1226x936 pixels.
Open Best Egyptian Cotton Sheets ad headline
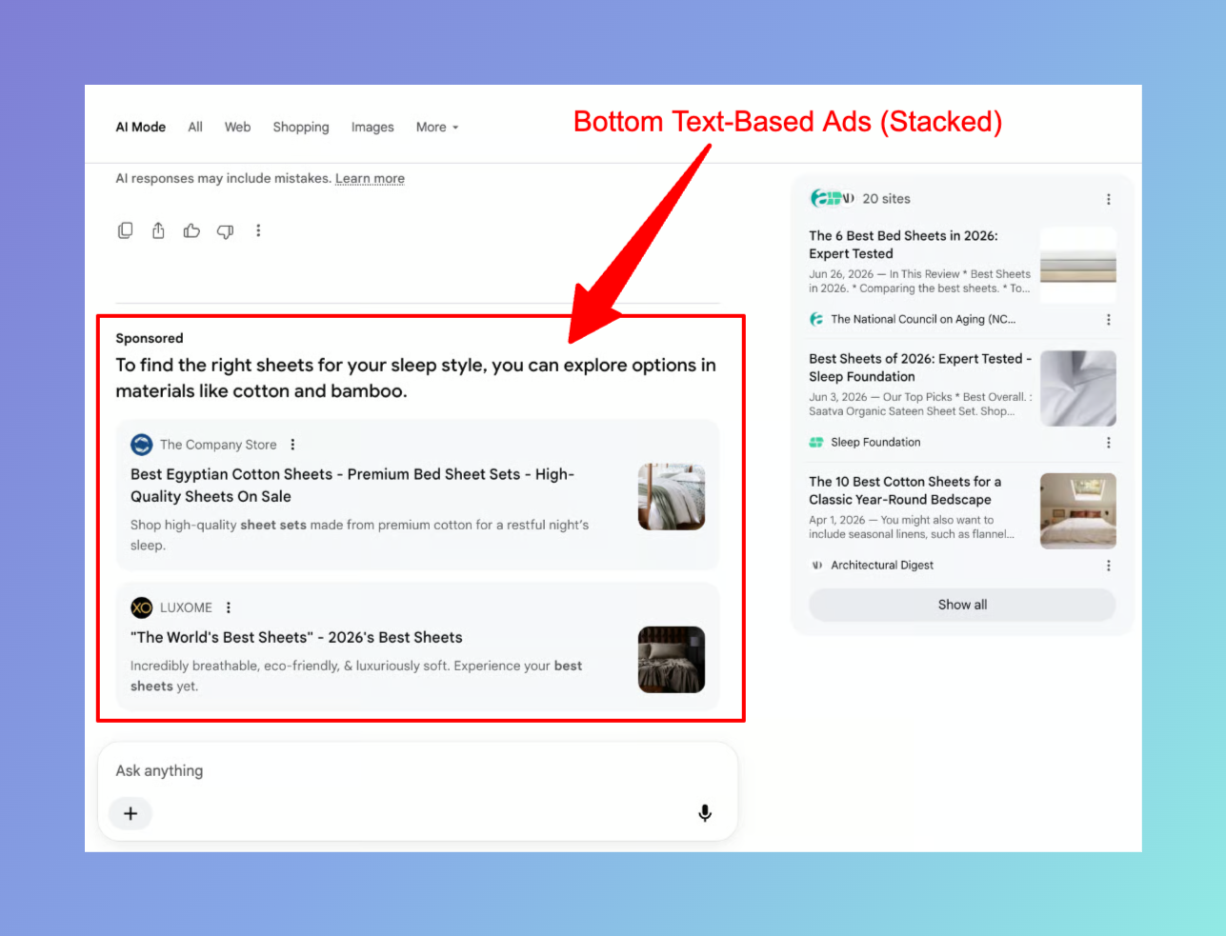click(352, 485)
